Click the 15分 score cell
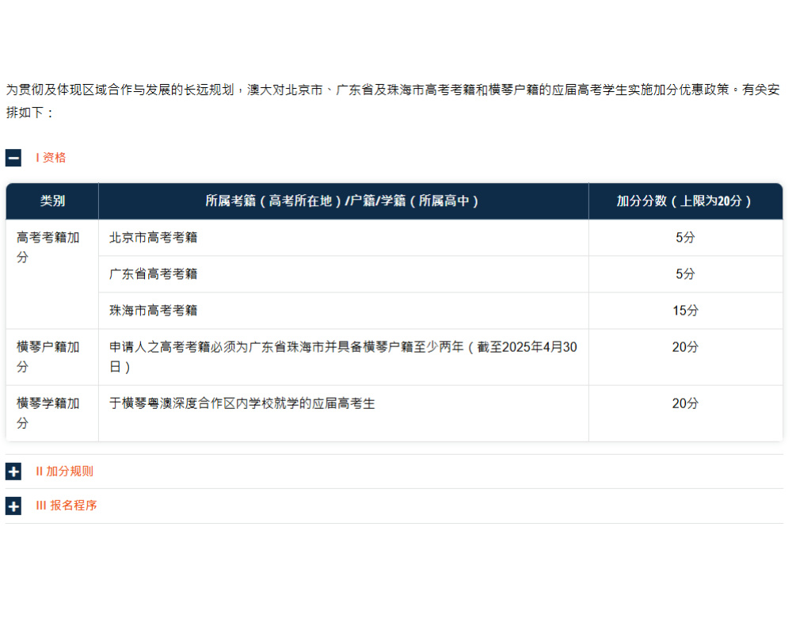This screenshot has height=634, width=792. (685, 311)
